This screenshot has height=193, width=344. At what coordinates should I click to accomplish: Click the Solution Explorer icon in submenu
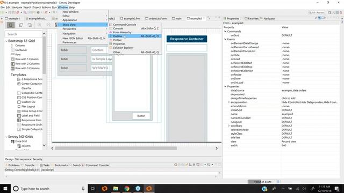pyautogui.click(x=111, y=48)
